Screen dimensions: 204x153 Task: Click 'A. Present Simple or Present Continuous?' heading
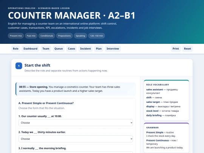click(46, 103)
